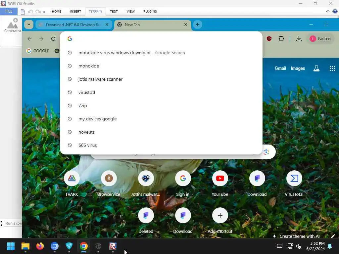Image resolution: width=339 pixels, height=254 pixels.
Task: Select the 7zip suggestion
Action: coord(161,106)
